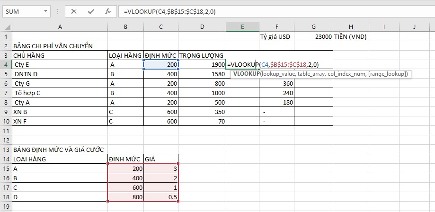This screenshot has height=212, width=435.
Task: Select row 1 header
Action: click(6, 36)
